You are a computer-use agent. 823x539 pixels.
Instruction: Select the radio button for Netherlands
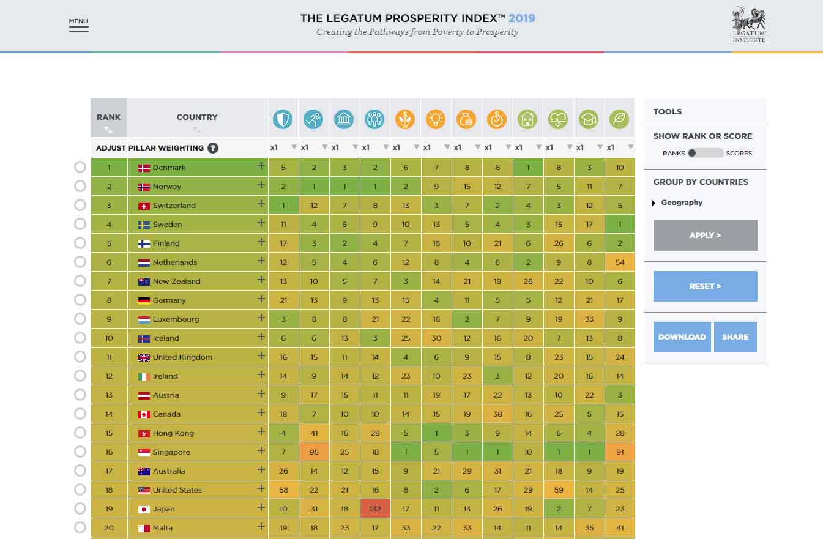pyautogui.click(x=80, y=262)
